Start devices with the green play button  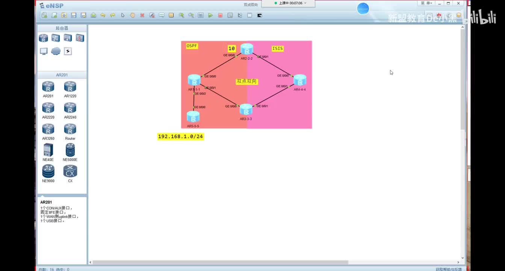point(210,15)
